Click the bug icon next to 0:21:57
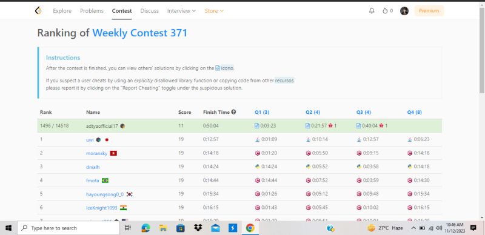This screenshot has width=485, height=235. (330, 126)
